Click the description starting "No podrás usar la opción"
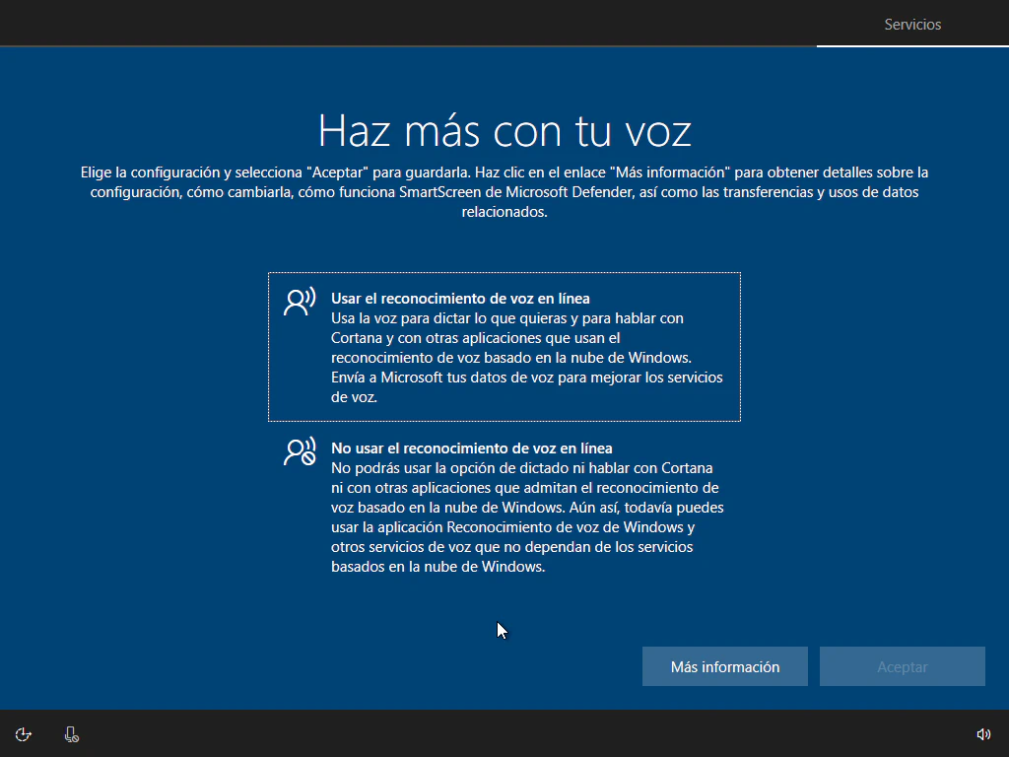Image resolution: width=1009 pixels, height=757 pixels. [522, 467]
